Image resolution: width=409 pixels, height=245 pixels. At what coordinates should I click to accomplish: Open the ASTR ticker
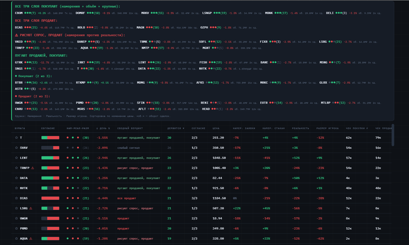tap(19, 89)
